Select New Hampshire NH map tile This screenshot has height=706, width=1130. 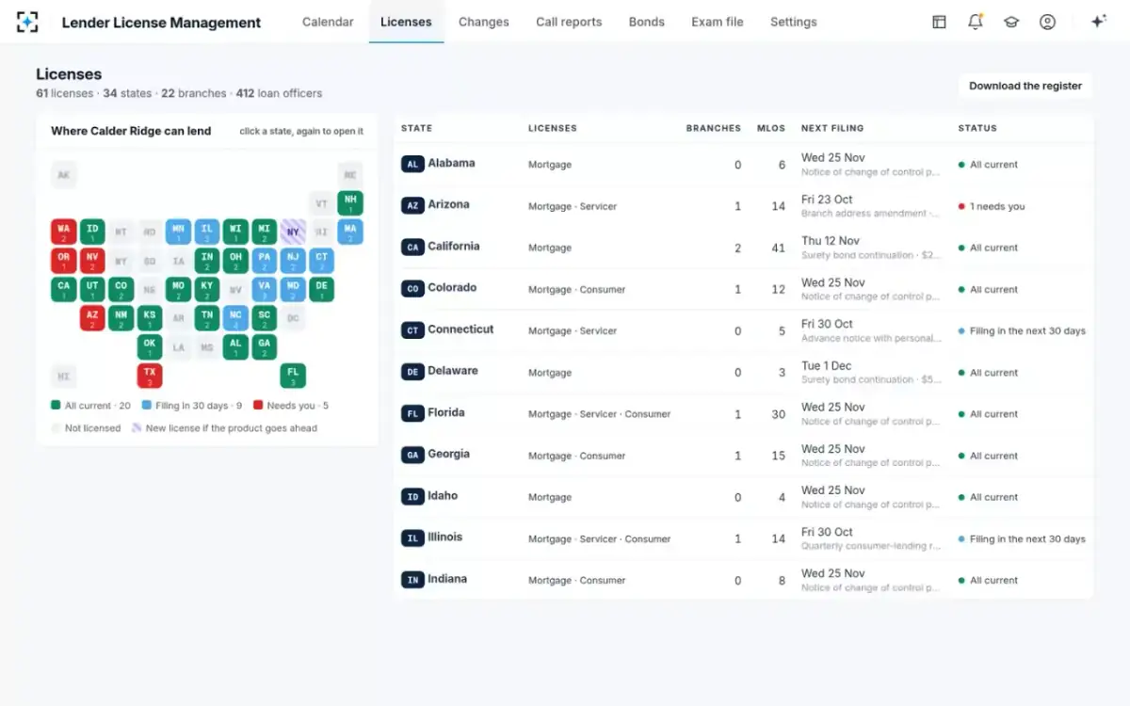[350, 203]
